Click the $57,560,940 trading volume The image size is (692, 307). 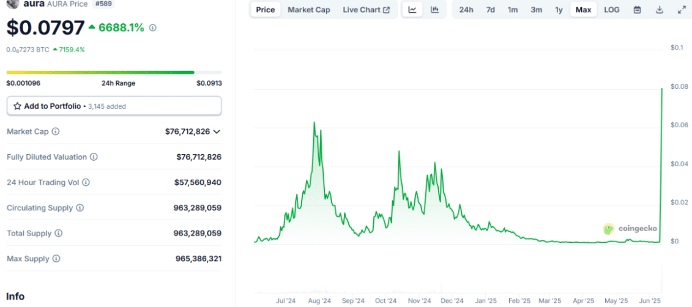(198, 182)
